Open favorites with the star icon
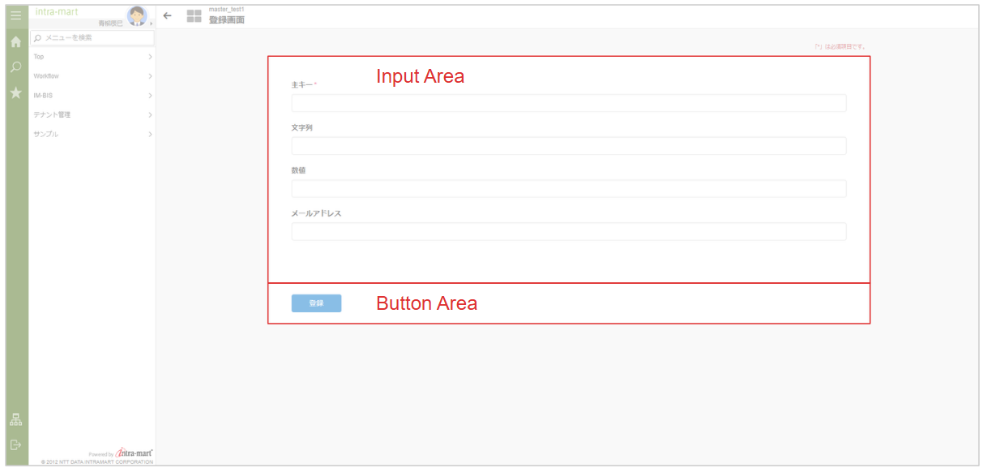The width and height of the screenshot is (983, 468). pyautogui.click(x=15, y=93)
